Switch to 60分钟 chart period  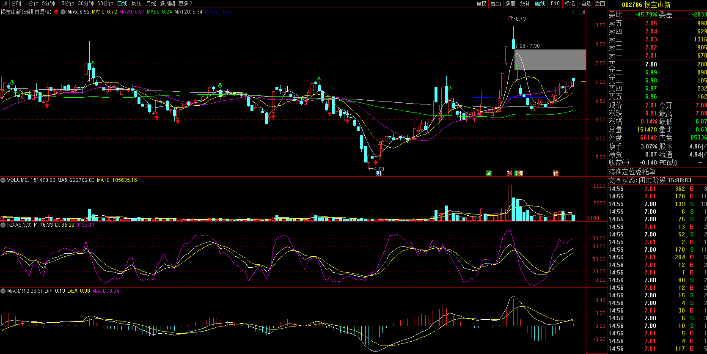tap(105, 3)
